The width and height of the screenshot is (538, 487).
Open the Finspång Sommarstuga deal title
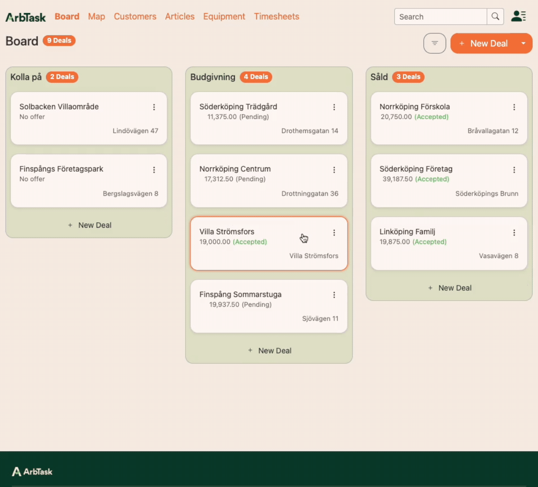[240, 294]
